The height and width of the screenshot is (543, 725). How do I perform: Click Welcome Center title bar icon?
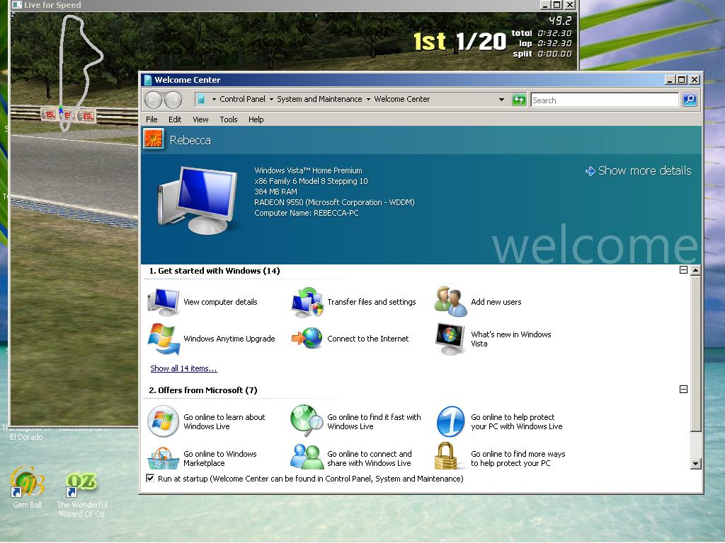tap(147, 80)
